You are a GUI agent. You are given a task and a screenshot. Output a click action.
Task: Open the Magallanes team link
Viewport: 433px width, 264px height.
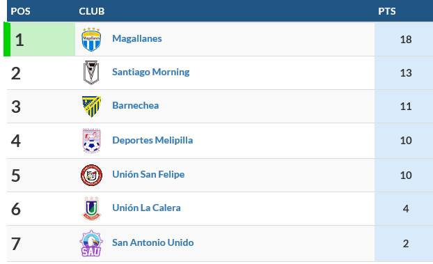click(137, 38)
